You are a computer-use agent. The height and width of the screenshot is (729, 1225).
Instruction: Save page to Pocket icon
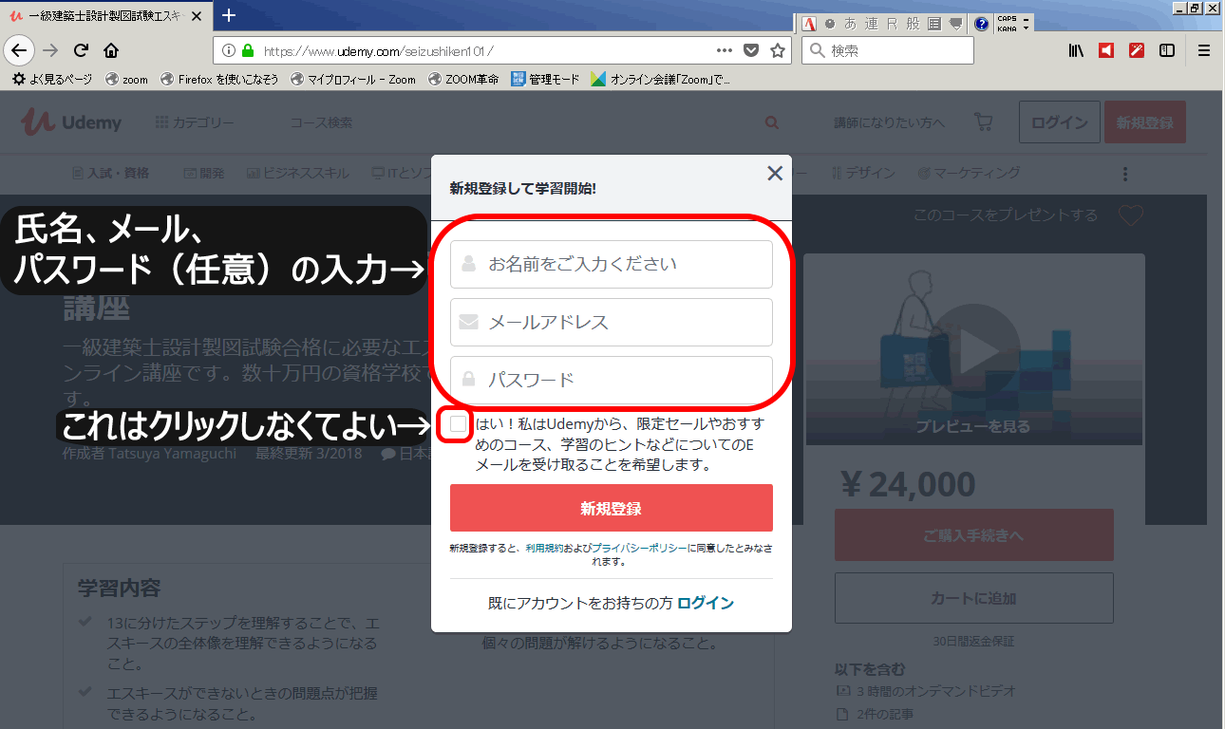pyautogui.click(x=751, y=50)
